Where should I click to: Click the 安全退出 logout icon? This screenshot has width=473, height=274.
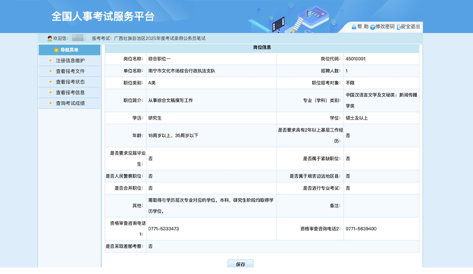click(x=399, y=27)
